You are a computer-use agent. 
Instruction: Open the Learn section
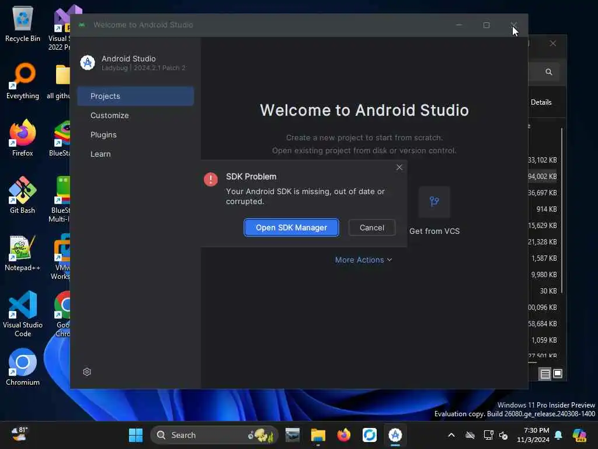(100, 154)
